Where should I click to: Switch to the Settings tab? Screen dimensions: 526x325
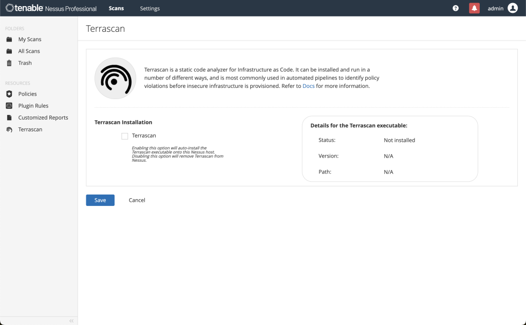click(150, 9)
